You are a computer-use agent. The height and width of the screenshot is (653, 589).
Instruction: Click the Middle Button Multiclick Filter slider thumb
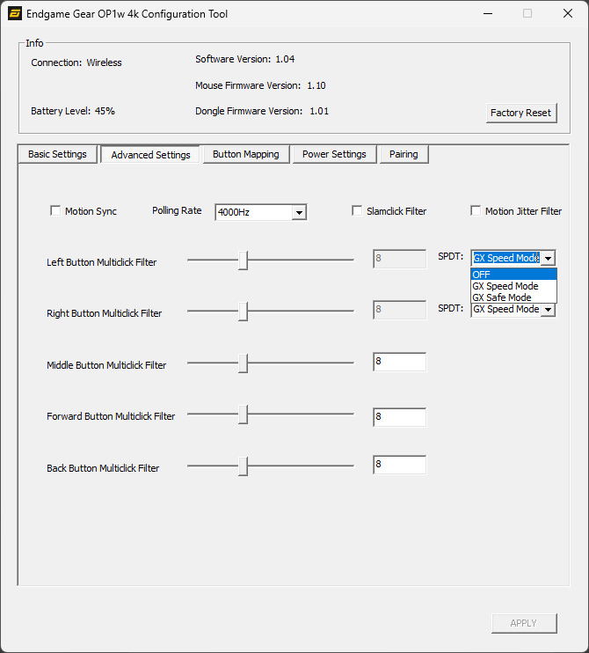243,363
